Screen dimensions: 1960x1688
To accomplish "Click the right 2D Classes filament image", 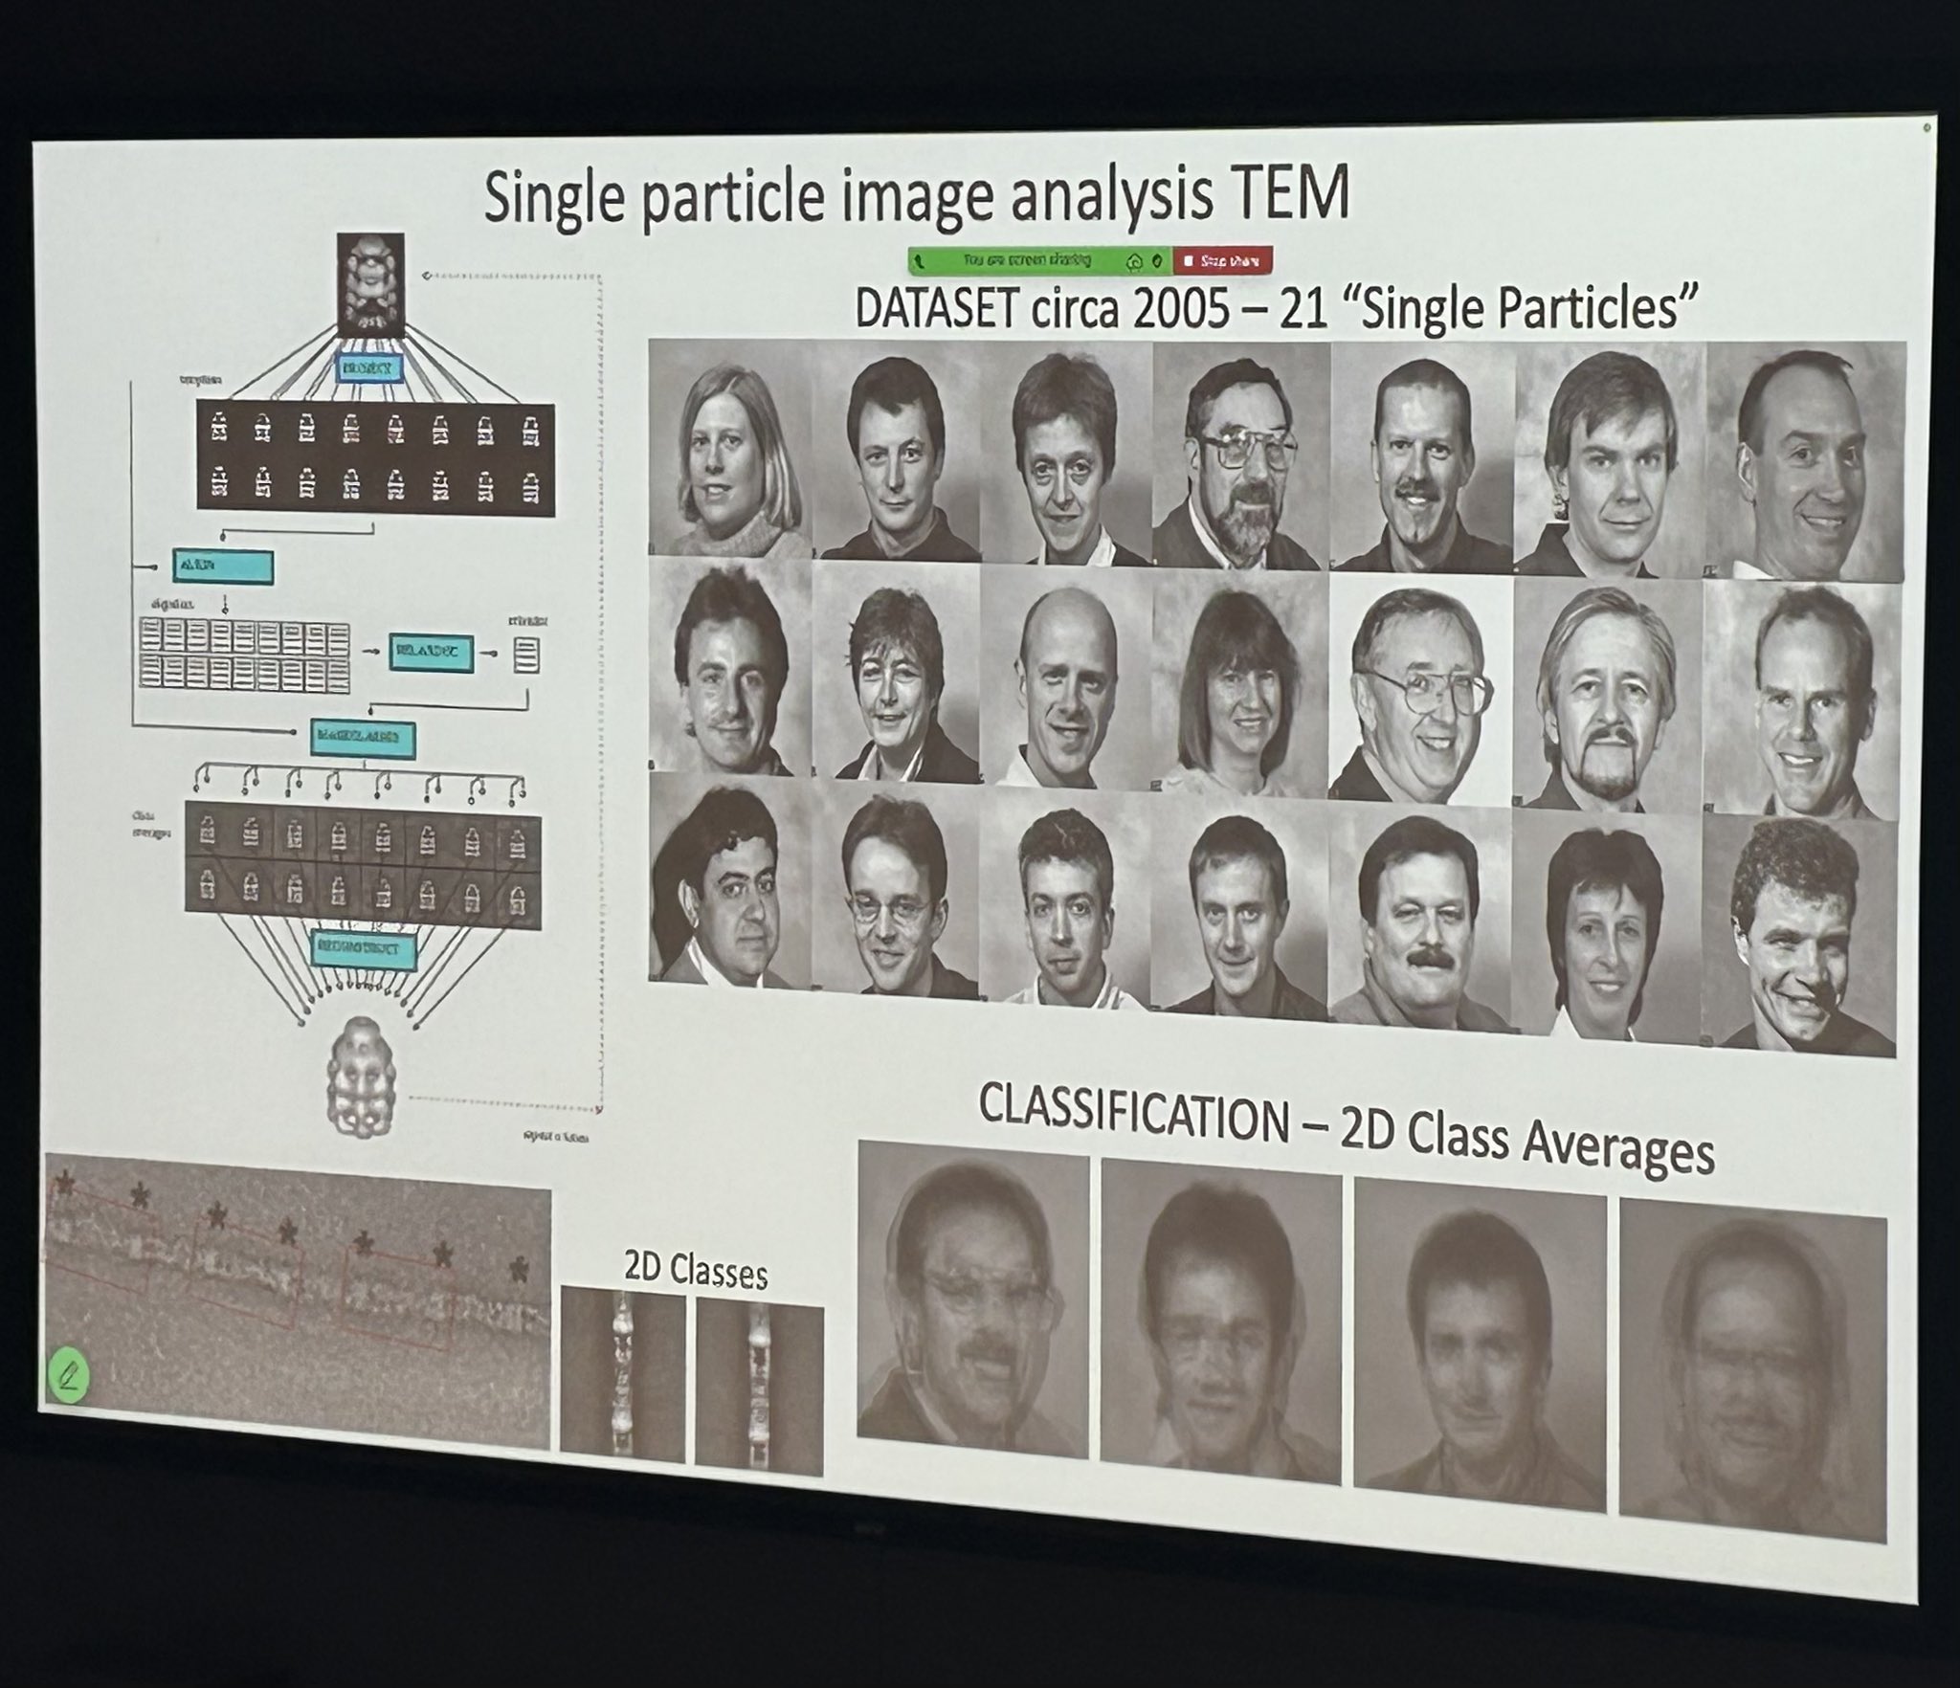I will [x=759, y=1386].
